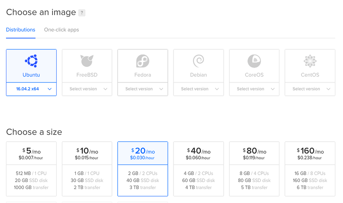This screenshot has height=203, width=343.
Task: Switch to the Distributions tab
Action: pos(20,30)
